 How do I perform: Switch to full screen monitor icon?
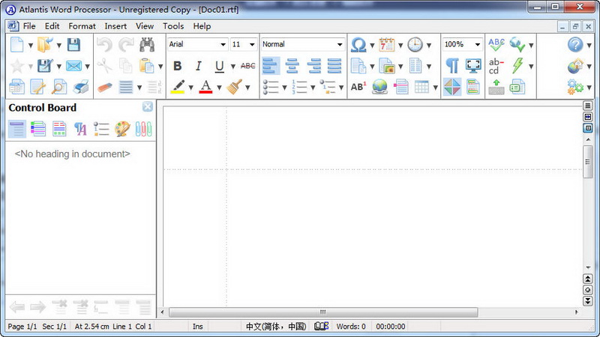pyautogui.click(x=473, y=66)
